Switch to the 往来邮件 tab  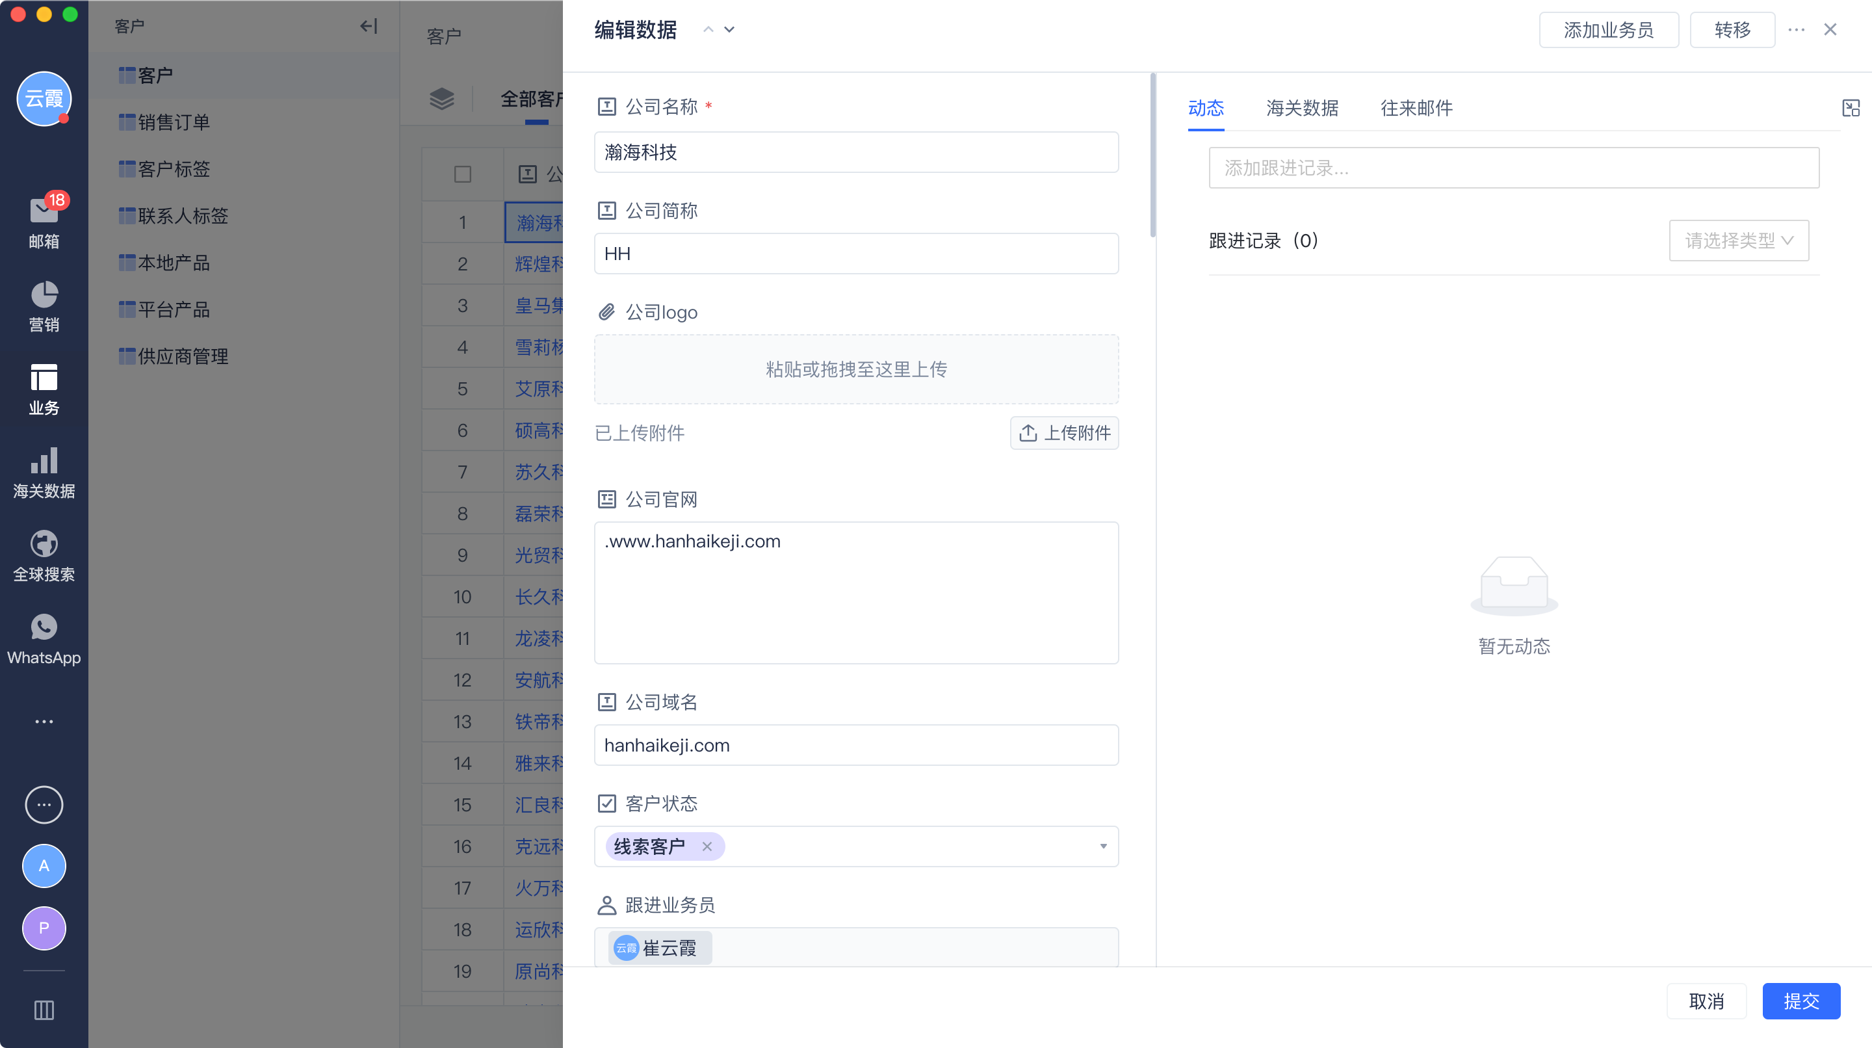coord(1416,109)
